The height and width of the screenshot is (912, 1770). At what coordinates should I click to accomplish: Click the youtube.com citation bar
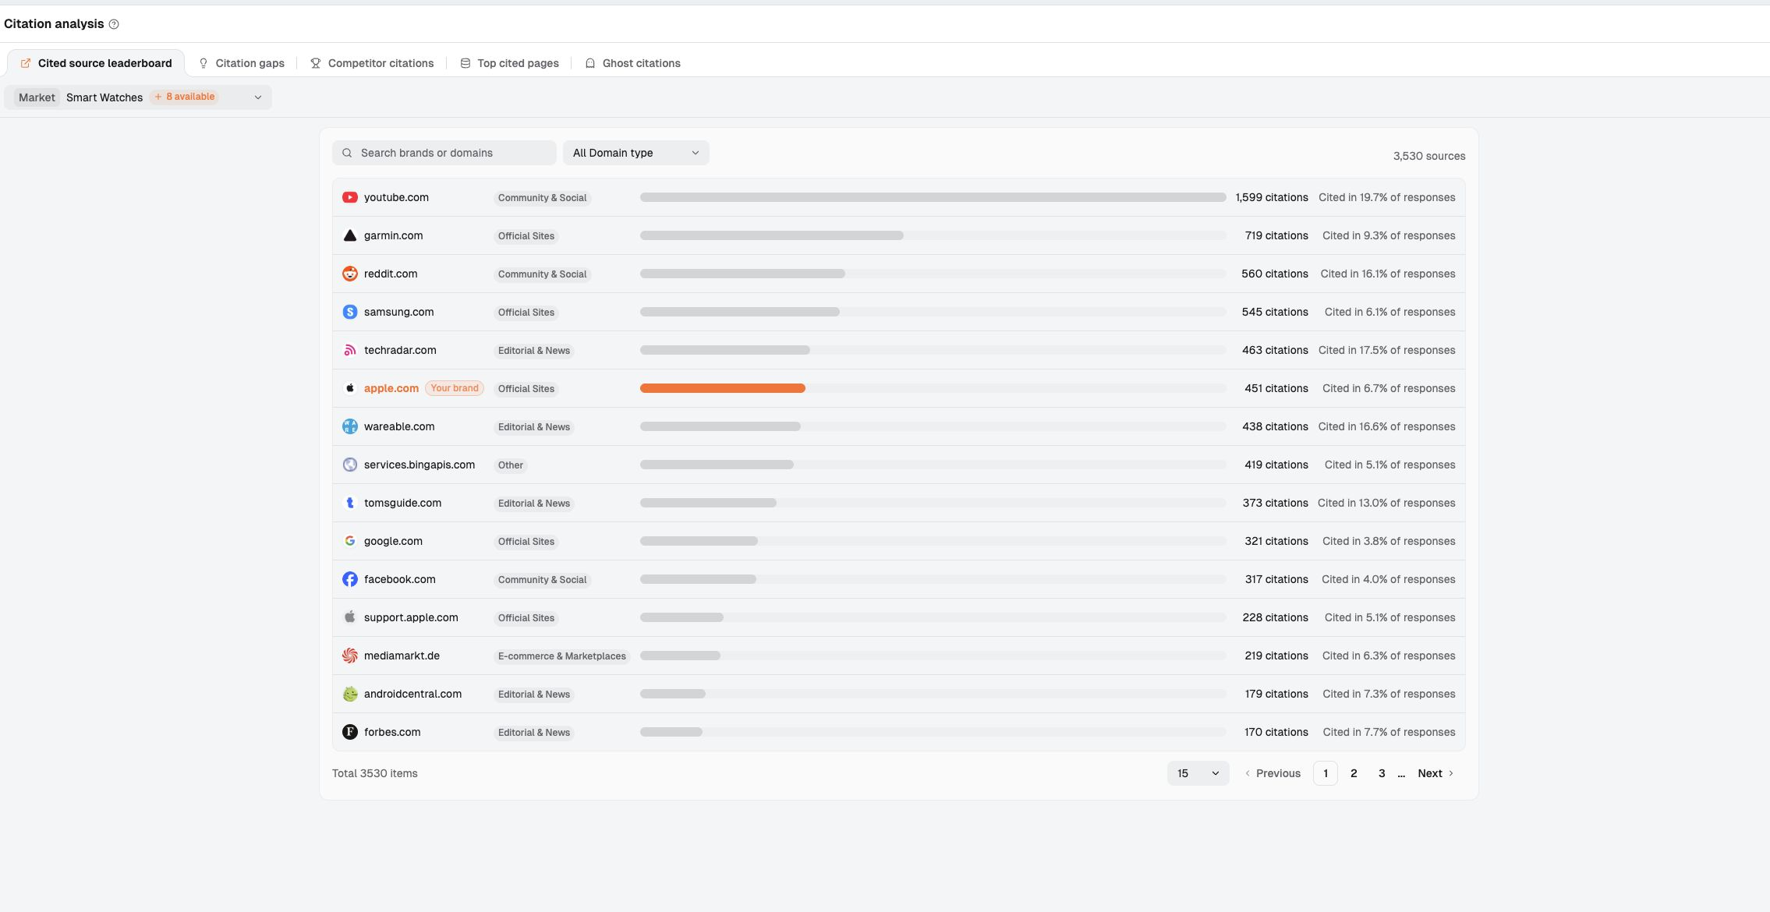point(933,197)
